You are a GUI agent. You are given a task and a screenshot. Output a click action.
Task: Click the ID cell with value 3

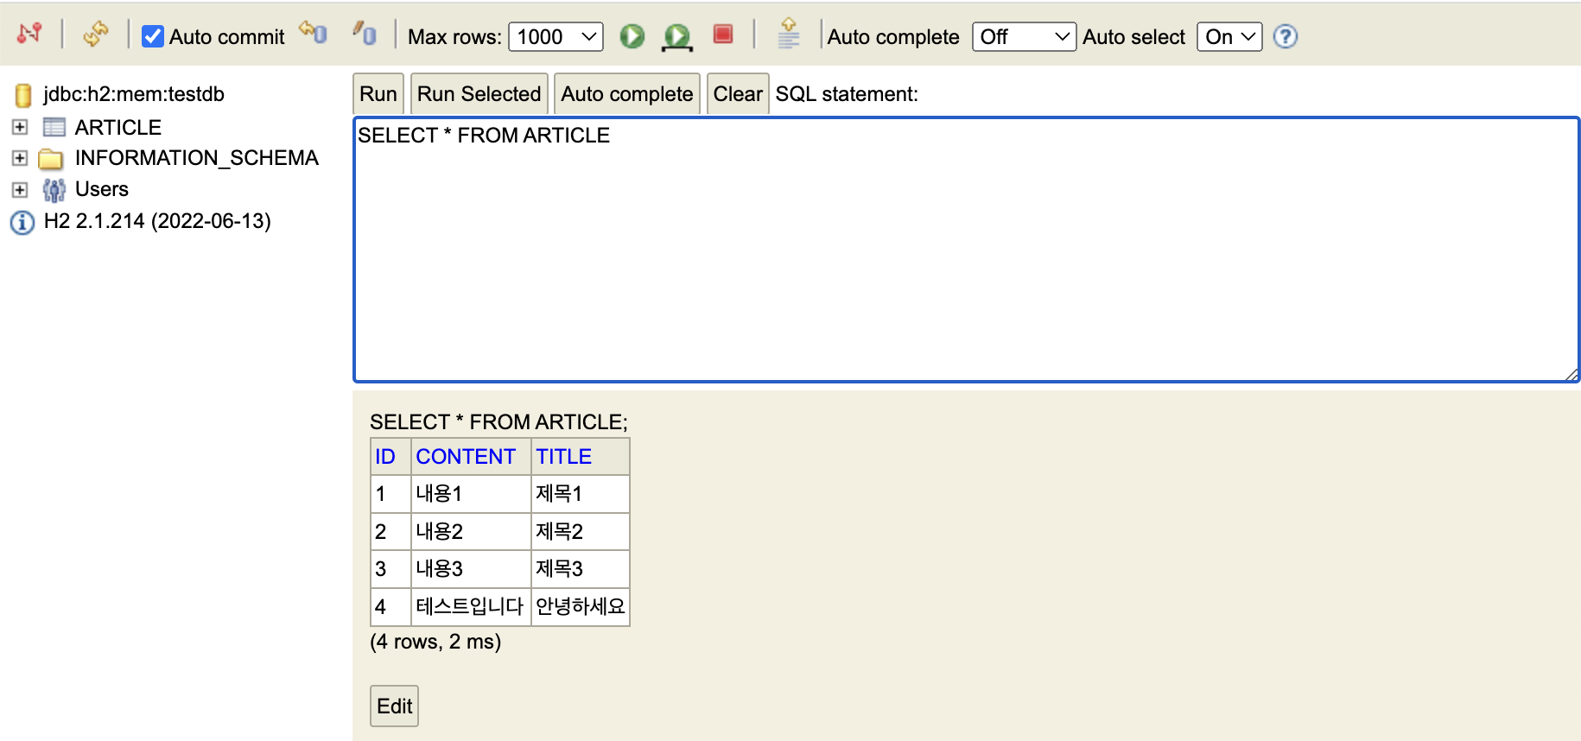pyautogui.click(x=390, y=568)
